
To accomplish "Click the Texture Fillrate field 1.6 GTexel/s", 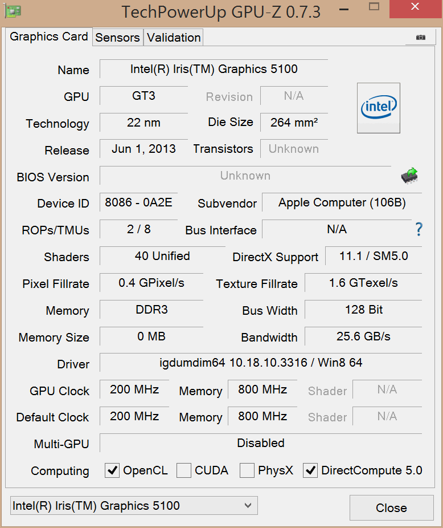I will click(364, 283).
